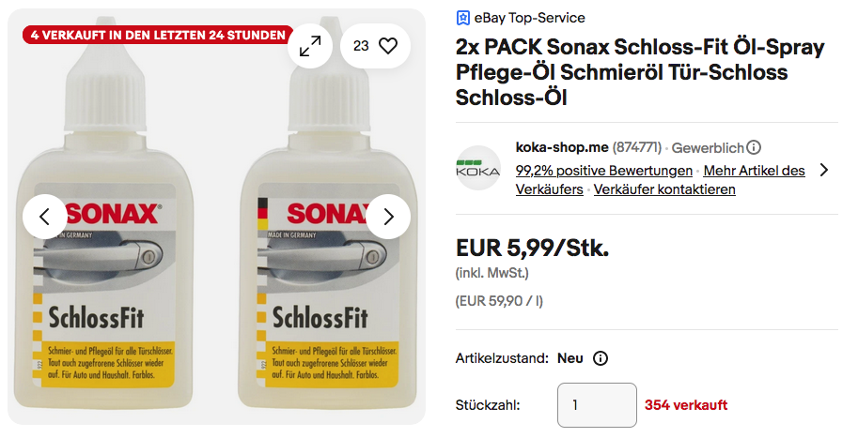Click the product title heading
The width and height of the screenshot is (858, 438).
point(639,72)
